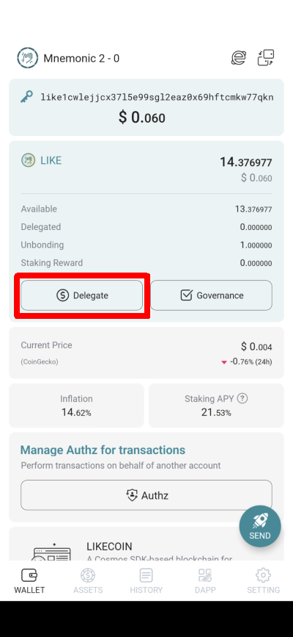This screenshot has height=637, width=293.
Task: Open the LIKECOIN info card
Action: tap(146, 544)
